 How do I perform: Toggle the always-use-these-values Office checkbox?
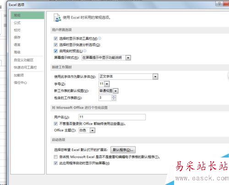tap(55, 124)
